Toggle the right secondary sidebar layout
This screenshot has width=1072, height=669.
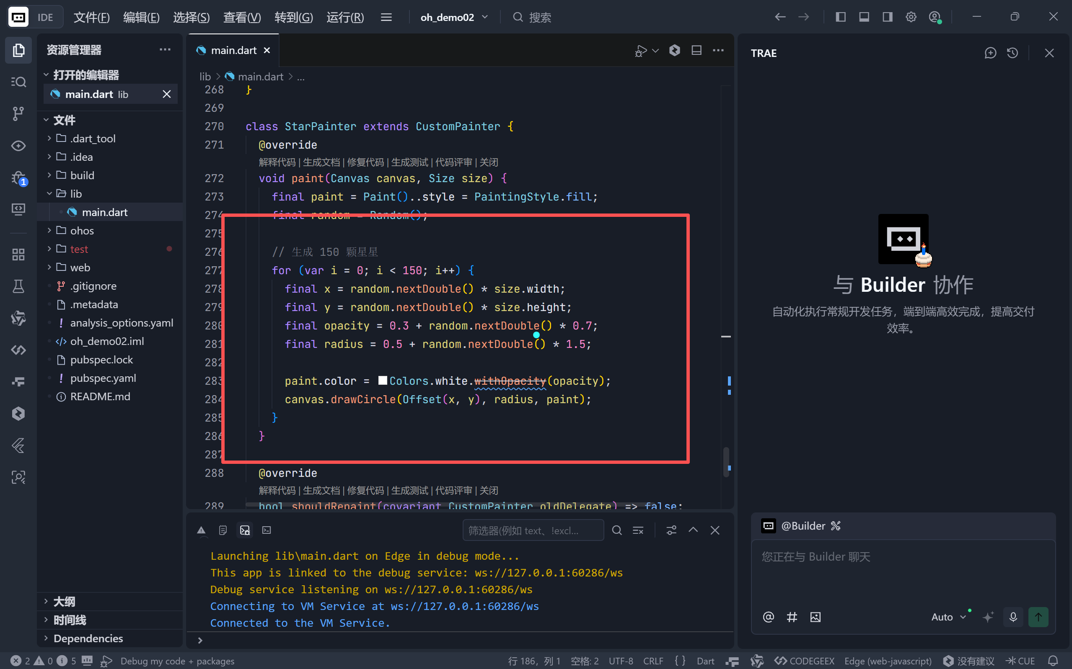pos(887,17)
